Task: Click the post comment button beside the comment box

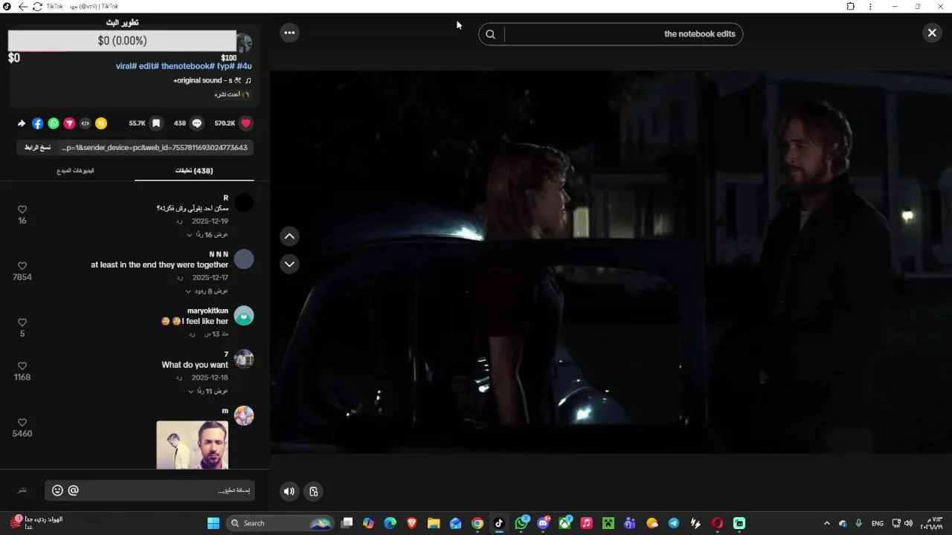Action: [x=22, y=490]
